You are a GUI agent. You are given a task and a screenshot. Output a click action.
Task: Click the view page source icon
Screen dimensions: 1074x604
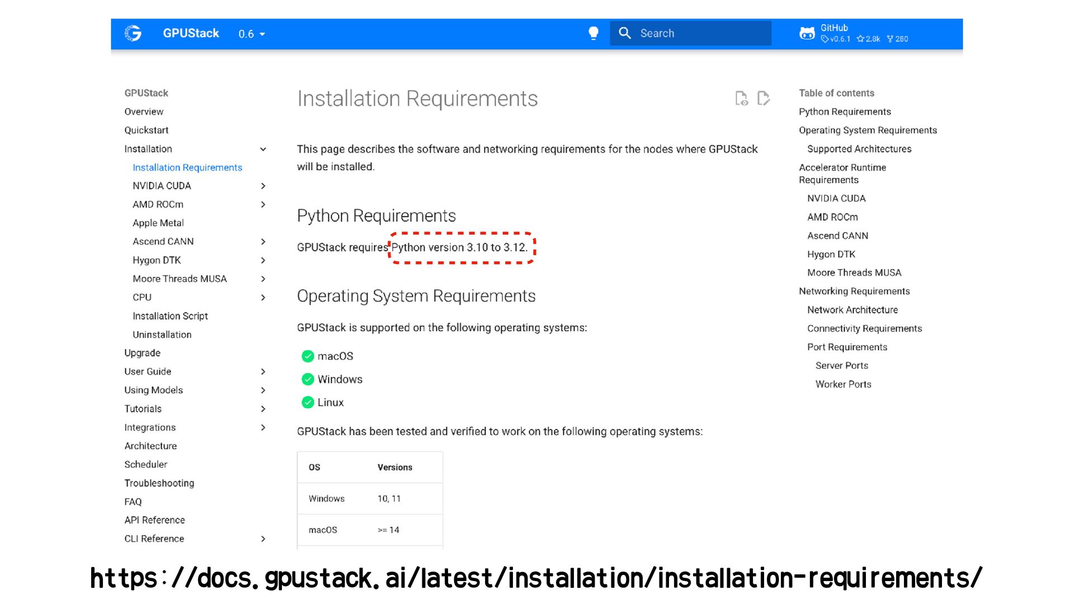click(x=741, y=98)
